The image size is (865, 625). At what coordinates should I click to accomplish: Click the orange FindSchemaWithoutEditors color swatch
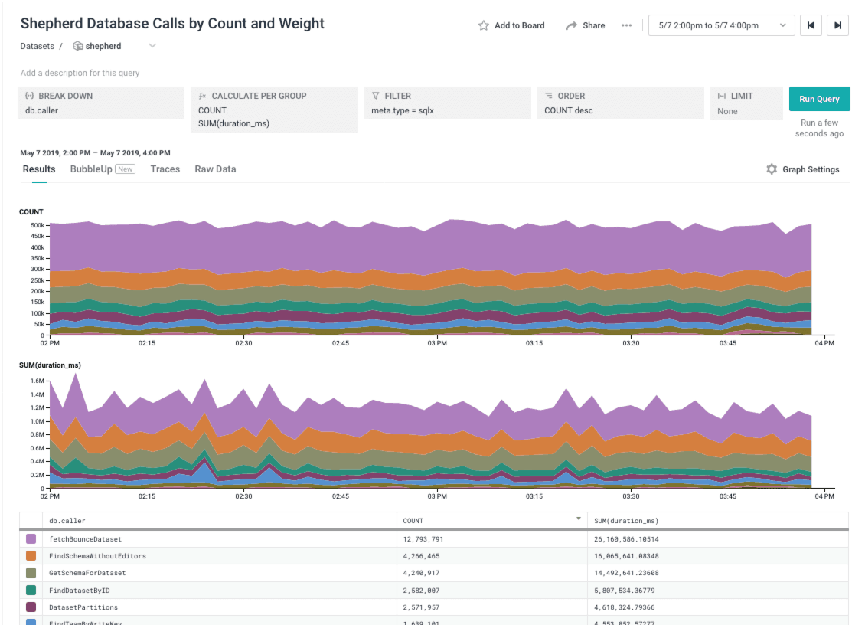point(31,556)
